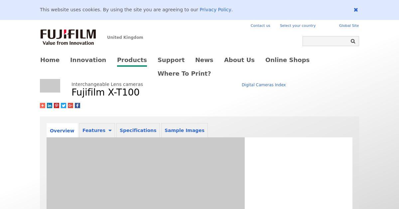This screenshot has width=399, height=209.
Task: Click the large overview image placeholder
Action: coord(146,173)
